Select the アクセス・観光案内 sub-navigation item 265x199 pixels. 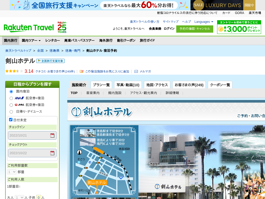pyautogui.click(x=143, y=93)
